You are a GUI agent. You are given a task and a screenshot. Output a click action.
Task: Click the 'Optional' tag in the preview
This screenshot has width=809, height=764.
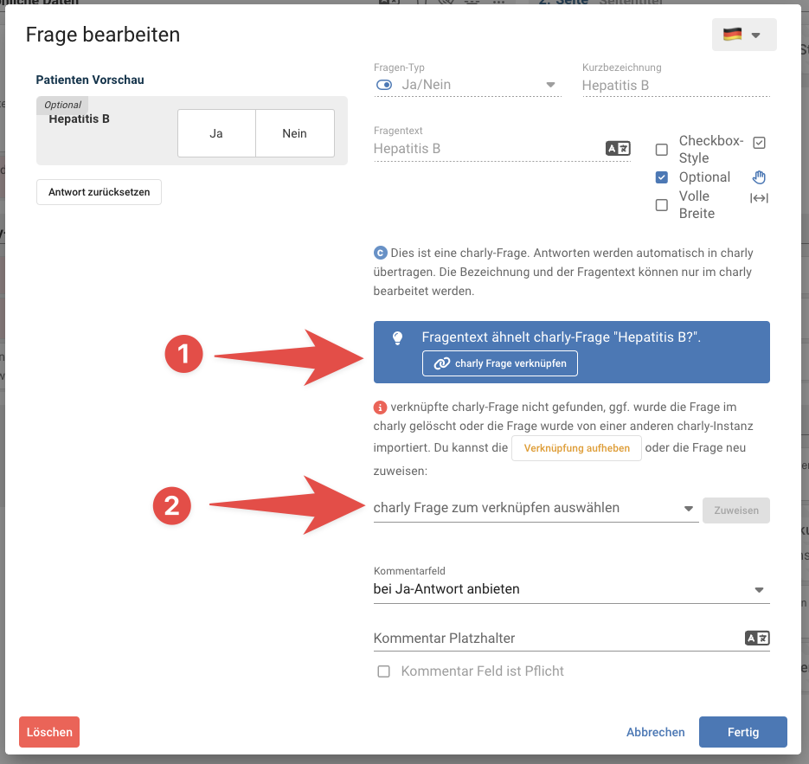(62, 105)
